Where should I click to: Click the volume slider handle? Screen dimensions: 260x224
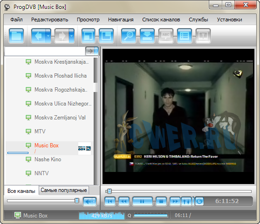point(77,201)
